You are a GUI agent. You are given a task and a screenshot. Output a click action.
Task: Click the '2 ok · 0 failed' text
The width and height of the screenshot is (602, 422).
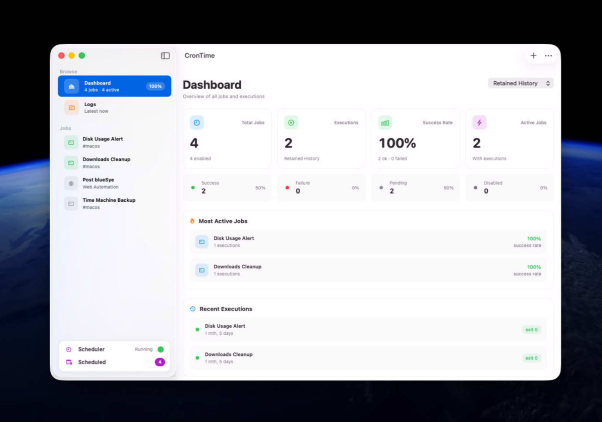click(x=393, y=159)
